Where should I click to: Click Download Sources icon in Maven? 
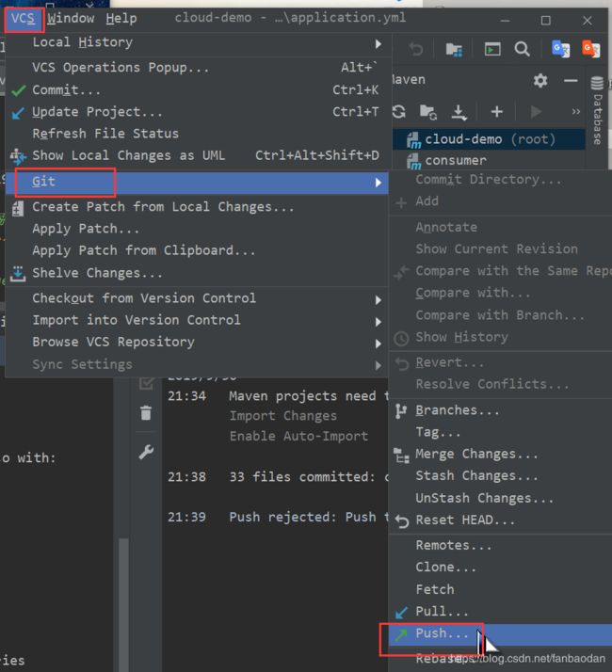(x=459, y=112)
